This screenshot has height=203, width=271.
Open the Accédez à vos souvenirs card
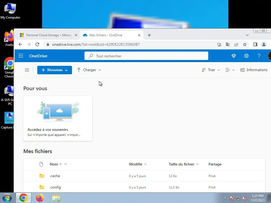58,118
